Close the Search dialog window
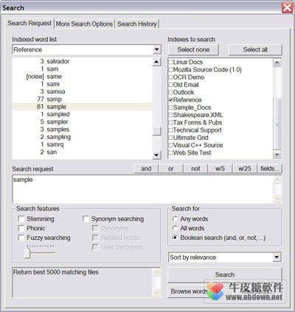295x312 pixels. 288,7
